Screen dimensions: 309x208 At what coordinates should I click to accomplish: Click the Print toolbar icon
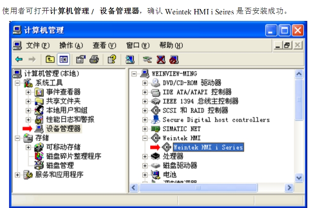click(94, 59)
